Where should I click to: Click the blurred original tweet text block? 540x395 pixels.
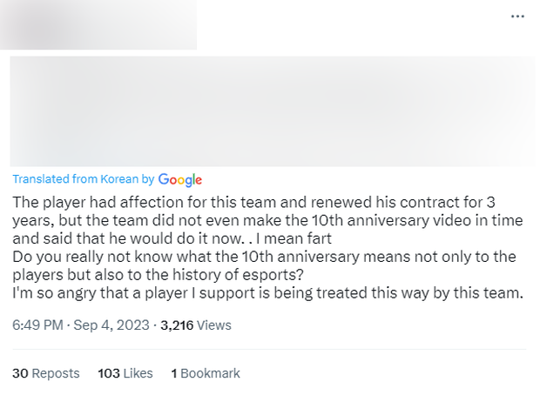[272, 111]
